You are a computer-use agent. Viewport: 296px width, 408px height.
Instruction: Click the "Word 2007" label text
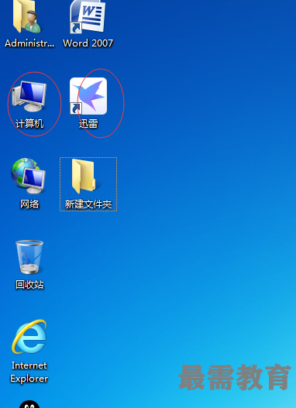[x=88, y=43]
